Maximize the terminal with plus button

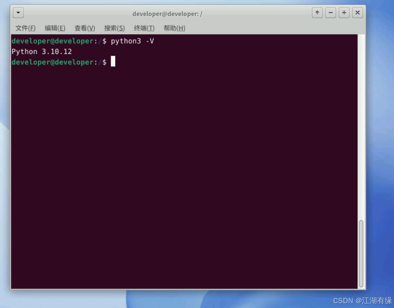(x=344, y=12)
